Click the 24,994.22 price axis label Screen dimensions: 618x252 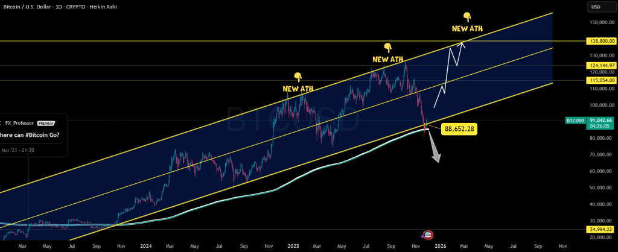tap(600, 230)
